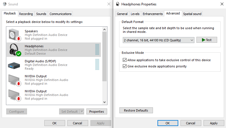Click the Sound window speaker title icon
Image resolution: width=226 pixels, height=128 pixels.
[x=5, y=4]
